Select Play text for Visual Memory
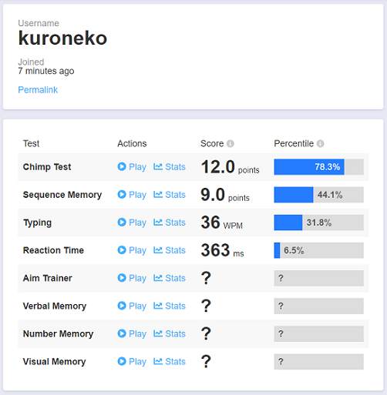The height and width of the screenshot is (395, 387). pos(137,362)
